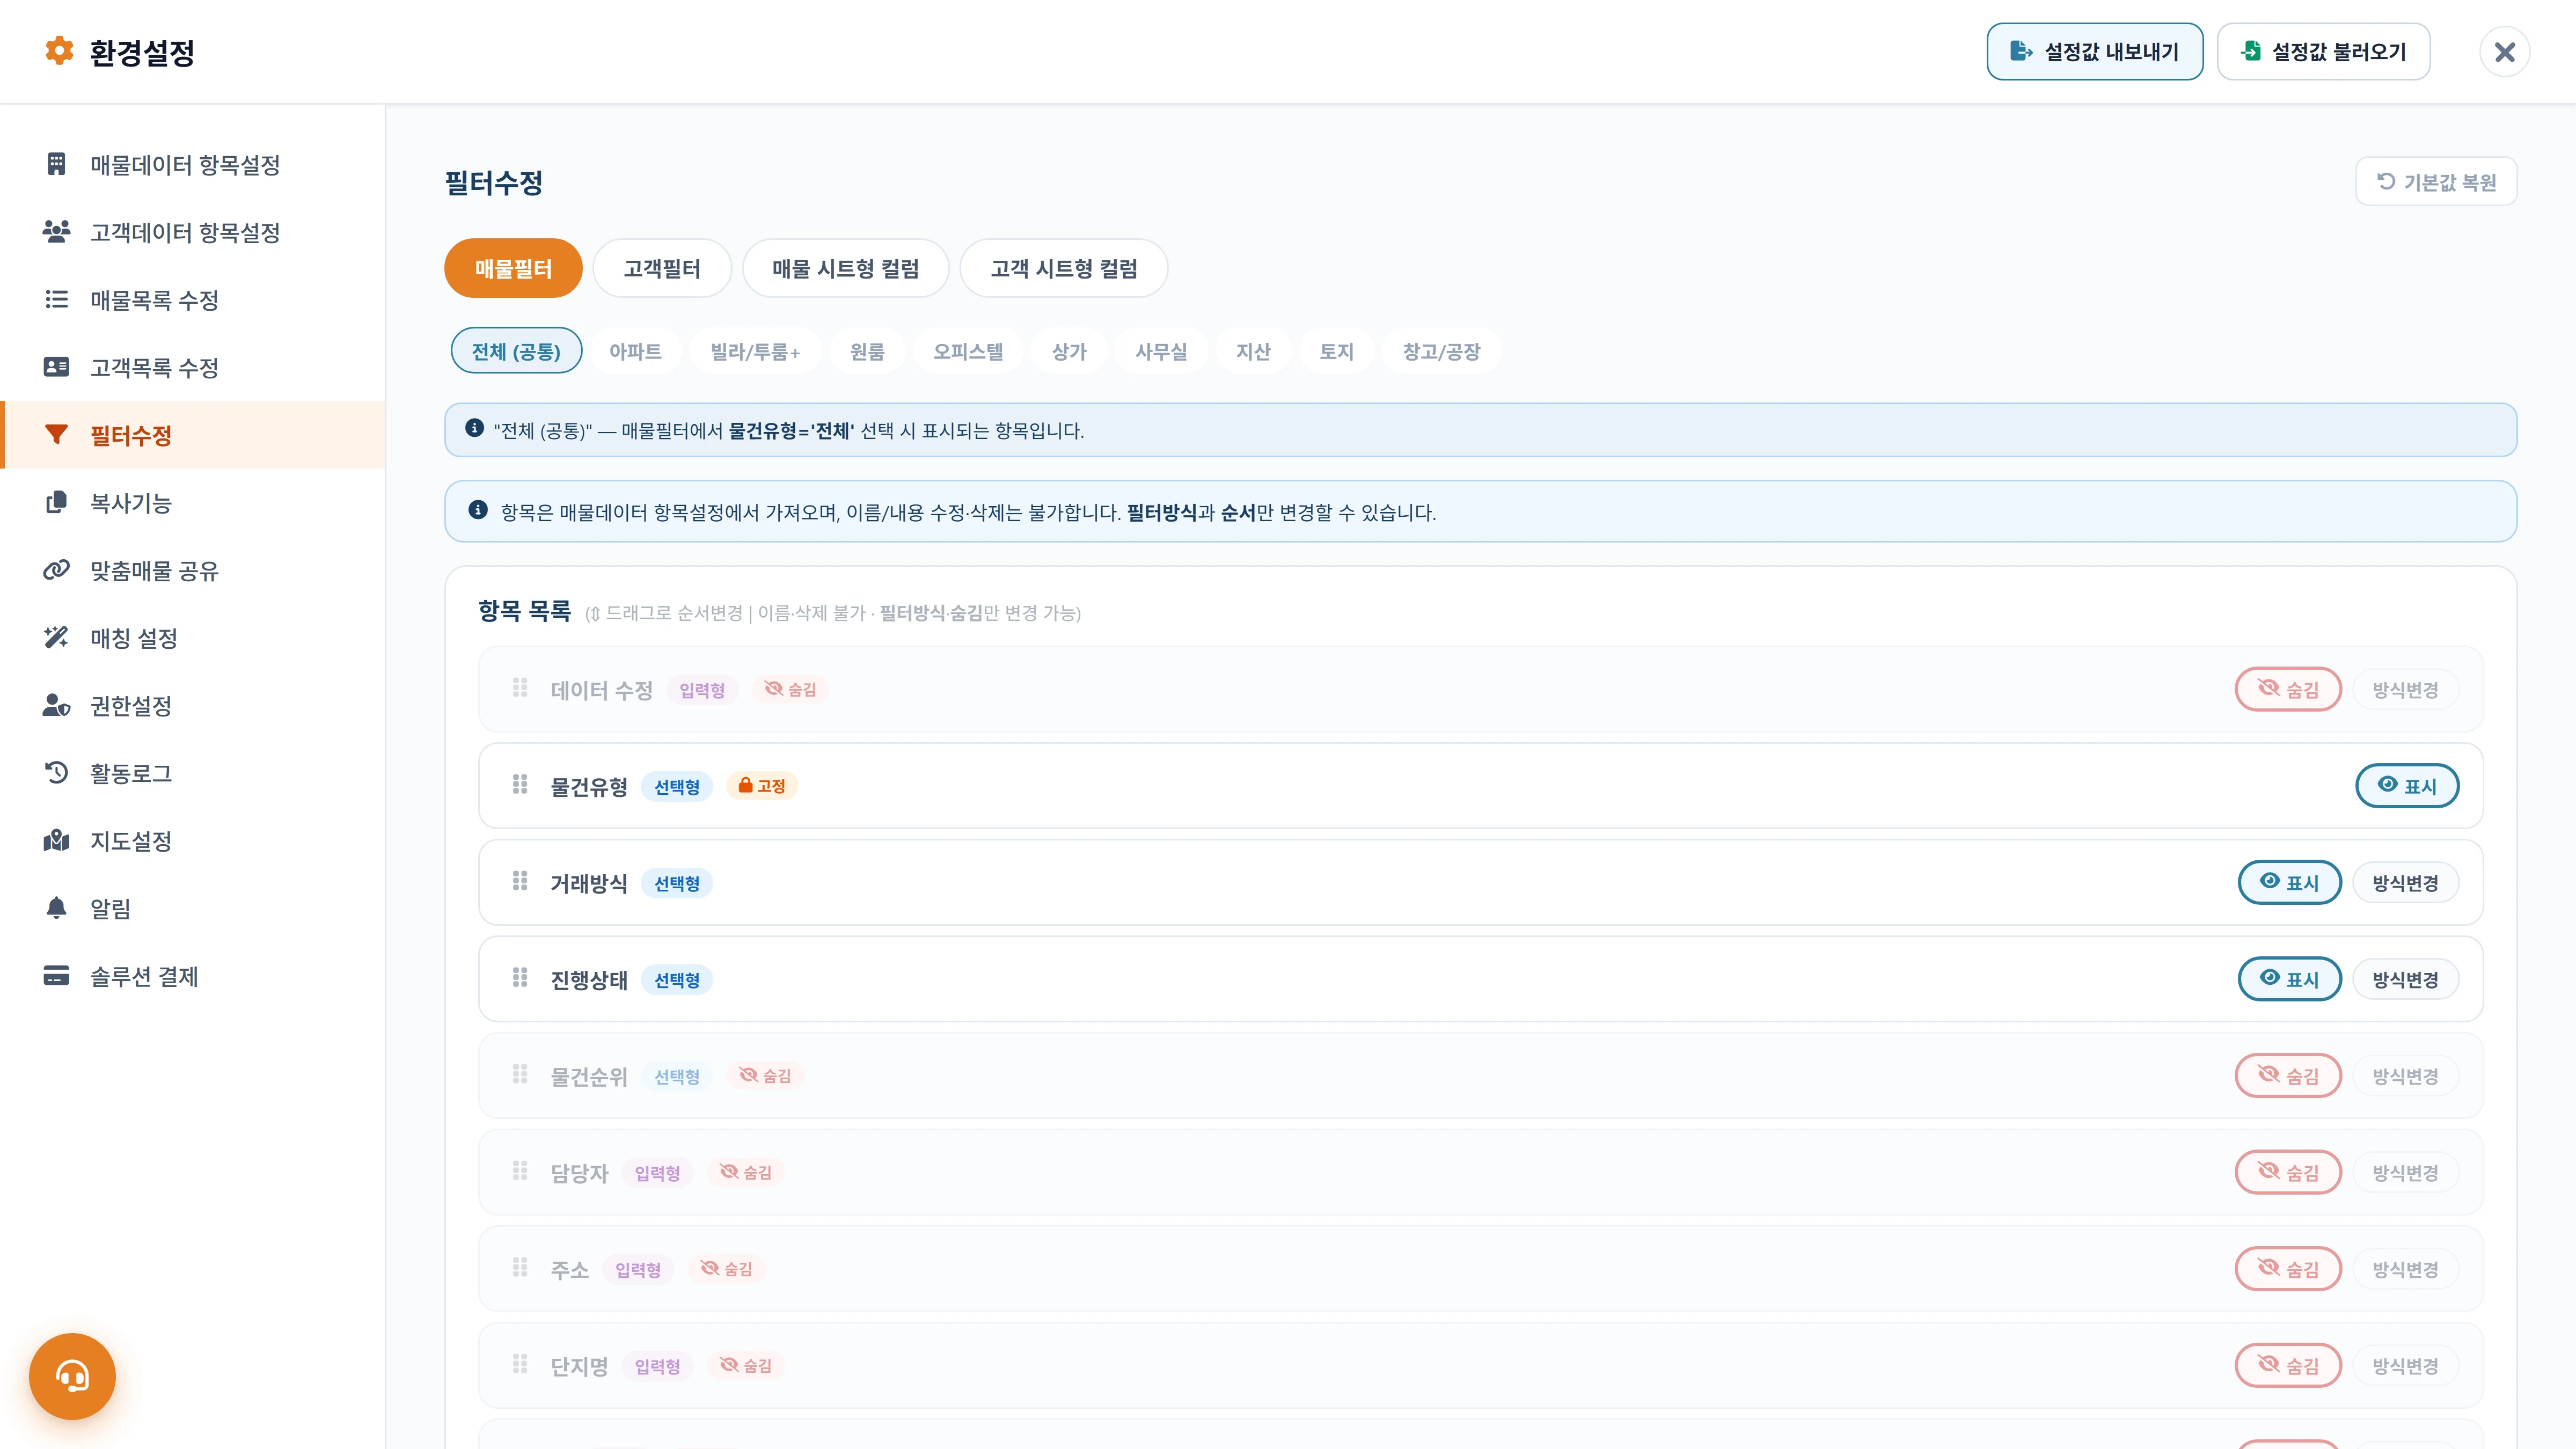Click the ID card icon for 고객목록 수정

tap(56, 367)
